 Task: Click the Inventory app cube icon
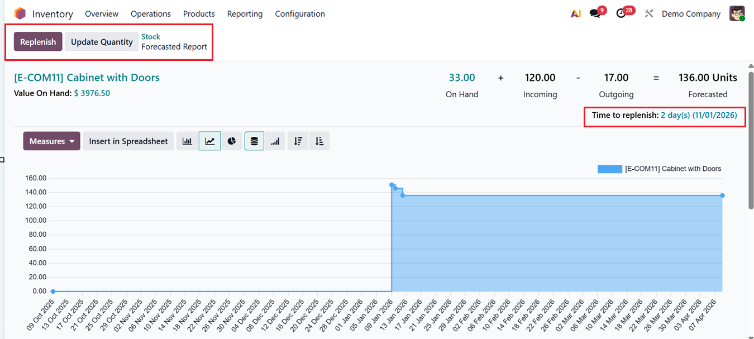20,13
